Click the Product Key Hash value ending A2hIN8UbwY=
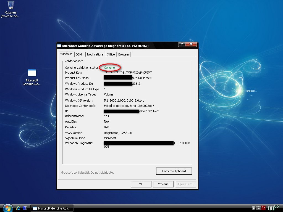The width and height of the screenshot is (283, 212). pyautogui.click(x=128, y=78)
